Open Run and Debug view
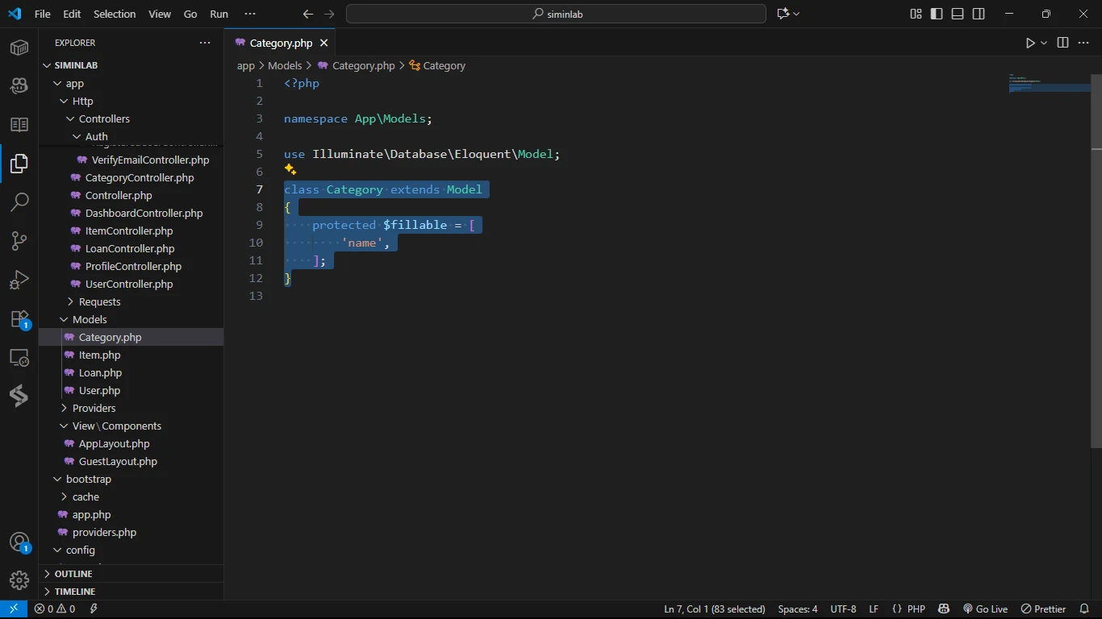The width and height of the screenshot is (1102, 619). [x=19, y=280]
